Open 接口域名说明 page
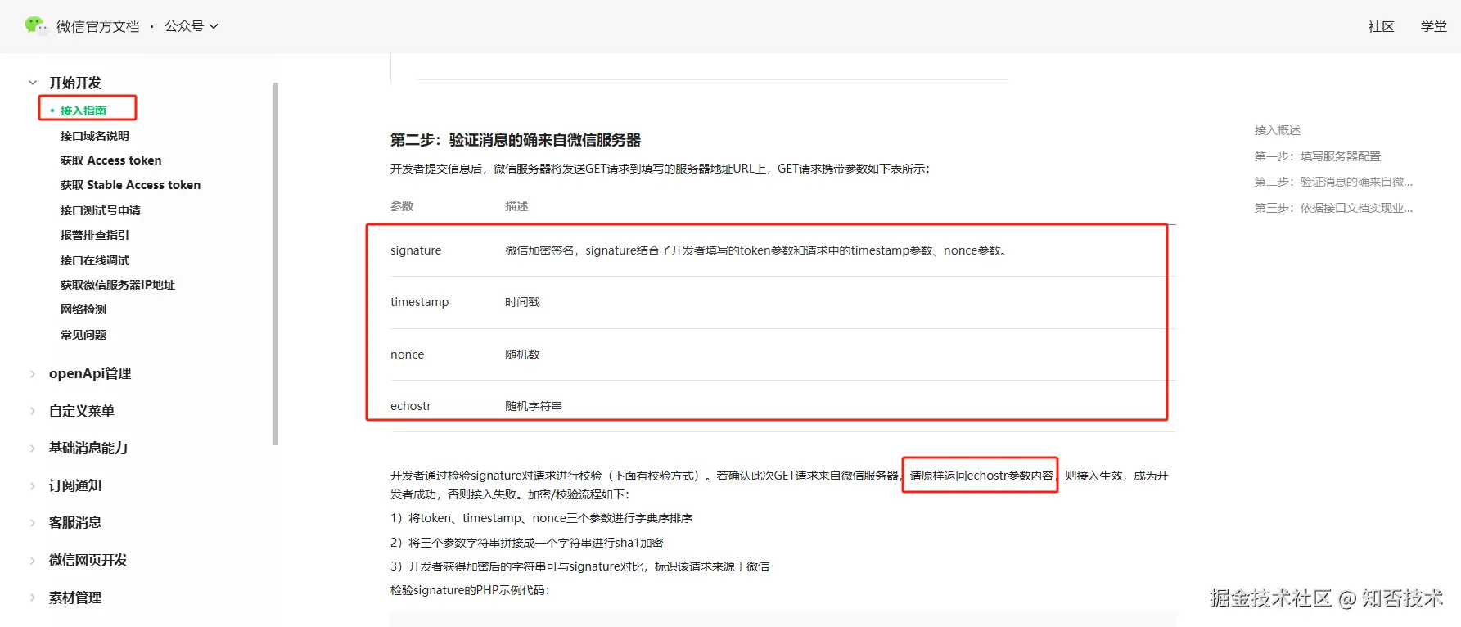The image size is (1461, 627). point(95,136)
